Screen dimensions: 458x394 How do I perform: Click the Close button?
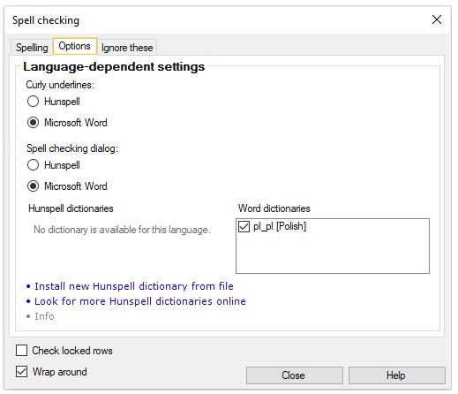click(295, 375)
